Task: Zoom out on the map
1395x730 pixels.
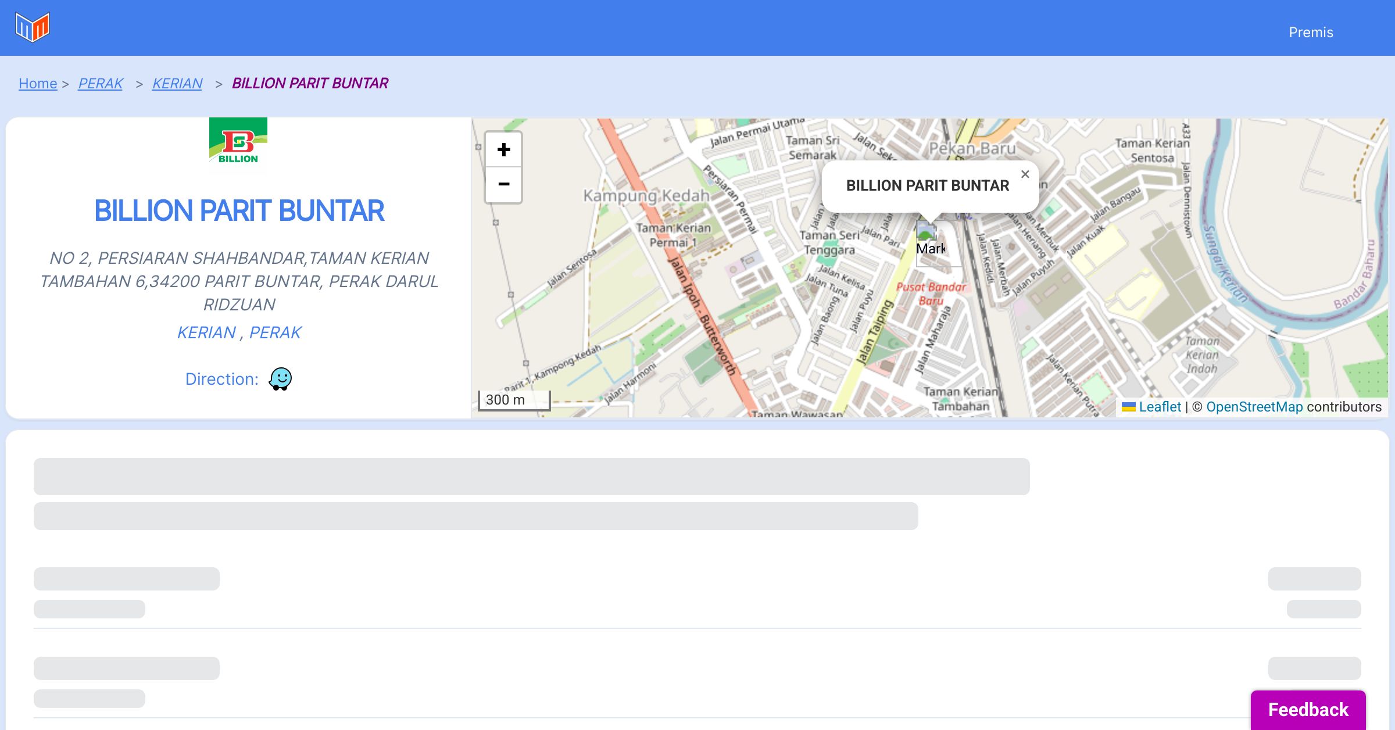Action: 503,185
